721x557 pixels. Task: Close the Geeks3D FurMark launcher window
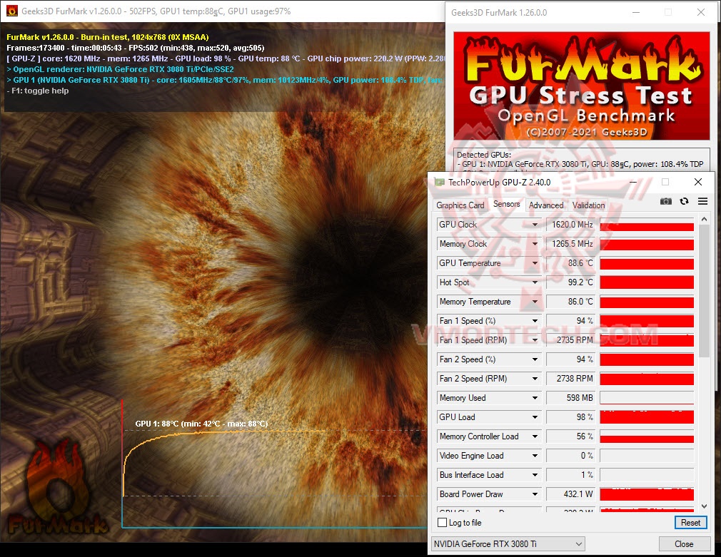click(x=701, y=12)
